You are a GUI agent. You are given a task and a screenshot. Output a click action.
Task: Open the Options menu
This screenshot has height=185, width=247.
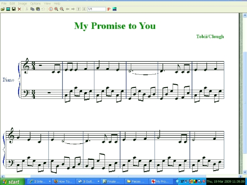point(35,3)
